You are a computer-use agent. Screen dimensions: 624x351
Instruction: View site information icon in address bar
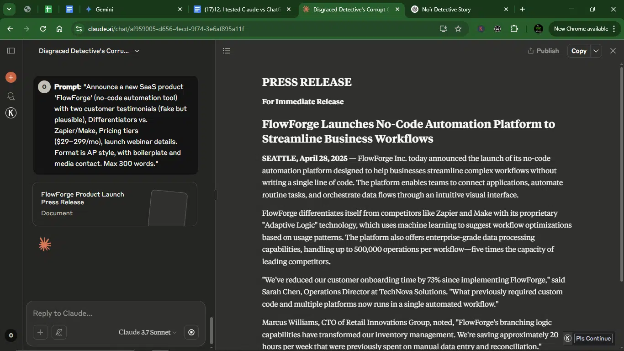(79, 29)
